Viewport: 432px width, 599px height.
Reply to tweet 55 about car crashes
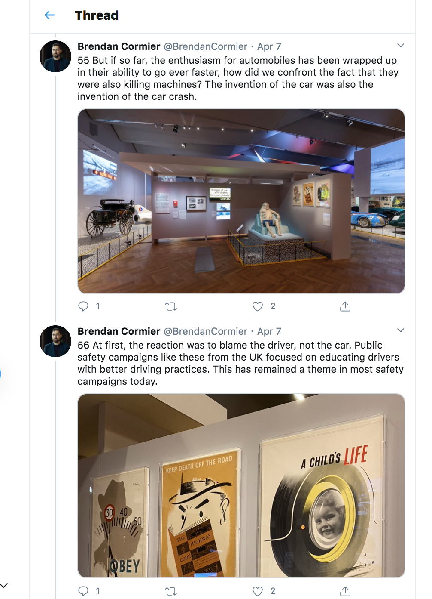(83, 306)
